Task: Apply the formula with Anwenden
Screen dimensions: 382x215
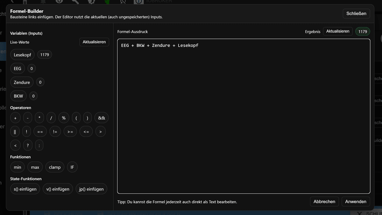Action: tap(356, 201)
